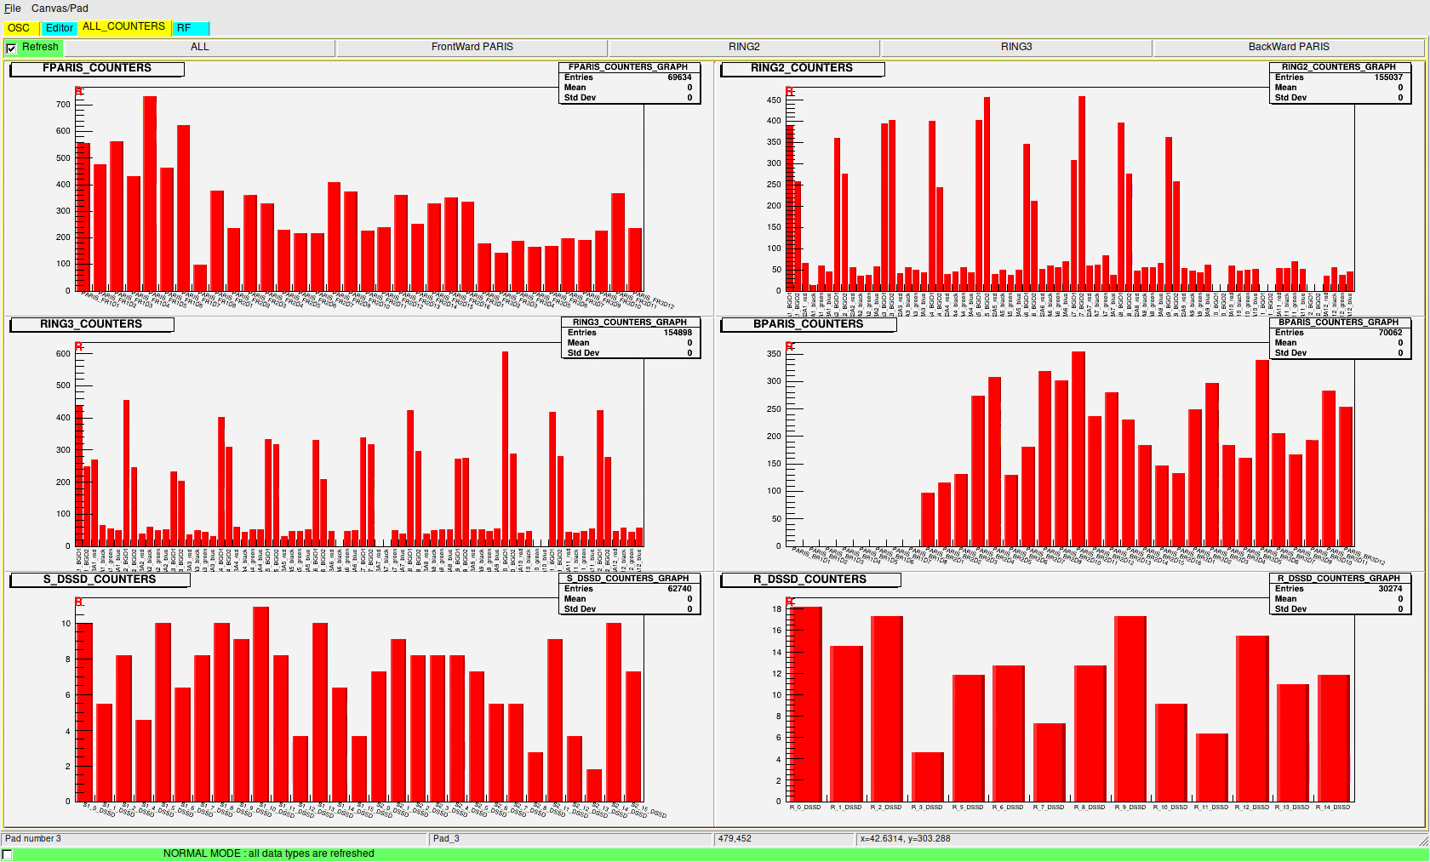
Task: Open the Canvas/Pad menu
Action: (60, 9)
